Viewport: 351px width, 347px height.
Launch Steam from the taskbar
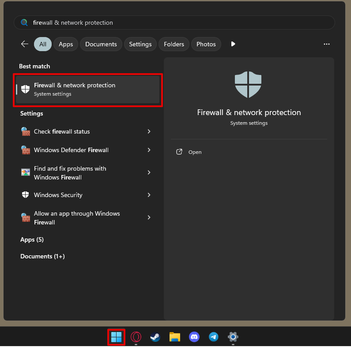155,337
